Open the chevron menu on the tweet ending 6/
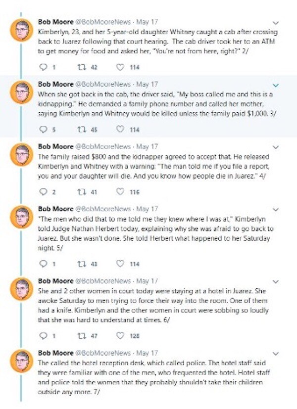This screenshot has width=297, height=409. tap(276, 281)
